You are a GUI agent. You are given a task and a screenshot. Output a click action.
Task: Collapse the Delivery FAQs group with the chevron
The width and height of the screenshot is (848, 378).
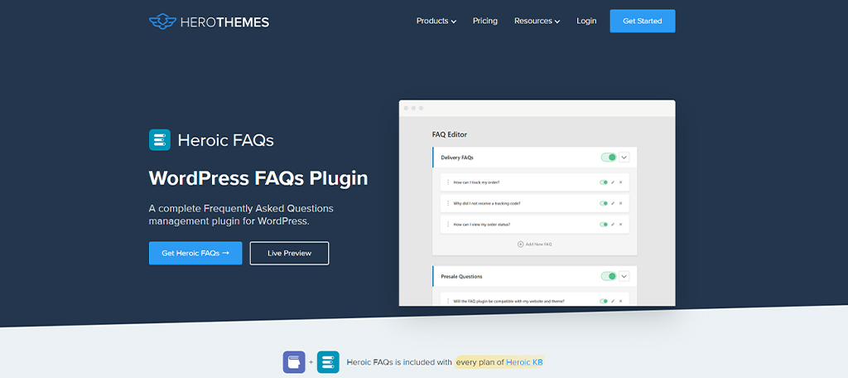624,157
